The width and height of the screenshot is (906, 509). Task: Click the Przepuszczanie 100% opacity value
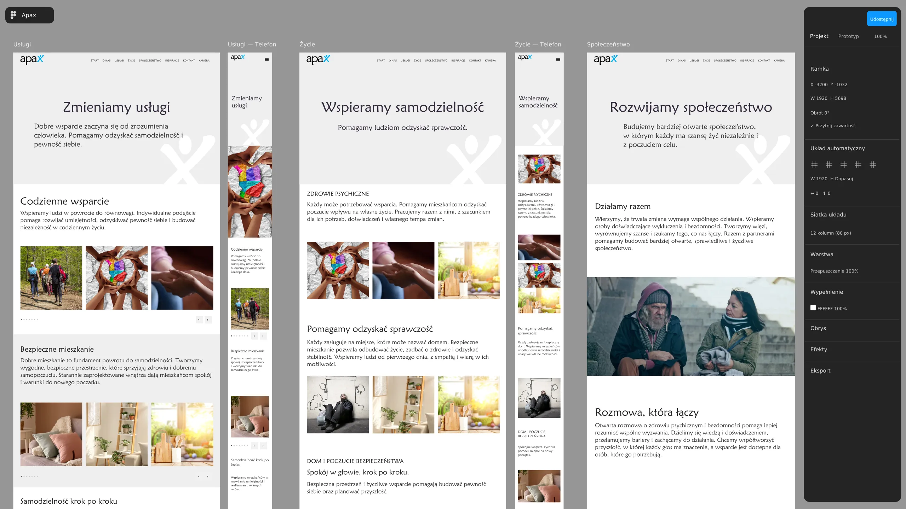(x=834, y=271)
